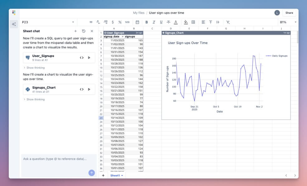Toggle italic formatting

tap(154, 22)
